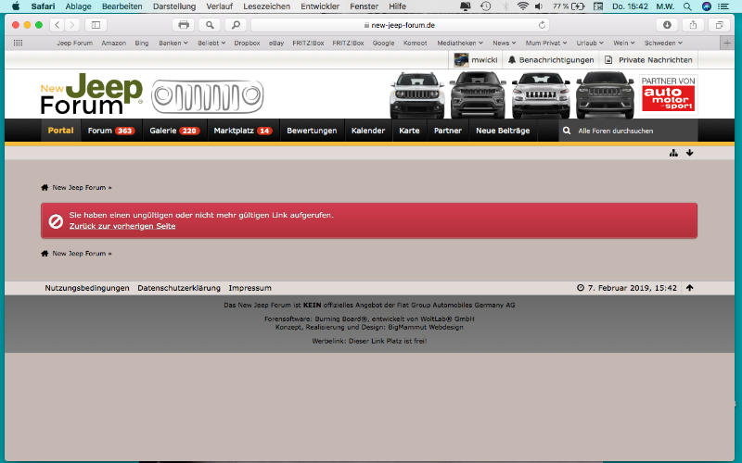The image size is (742, 463).
Task: Open the Urlaub bookmarks dropdown
Action: (x=587, y=43)
